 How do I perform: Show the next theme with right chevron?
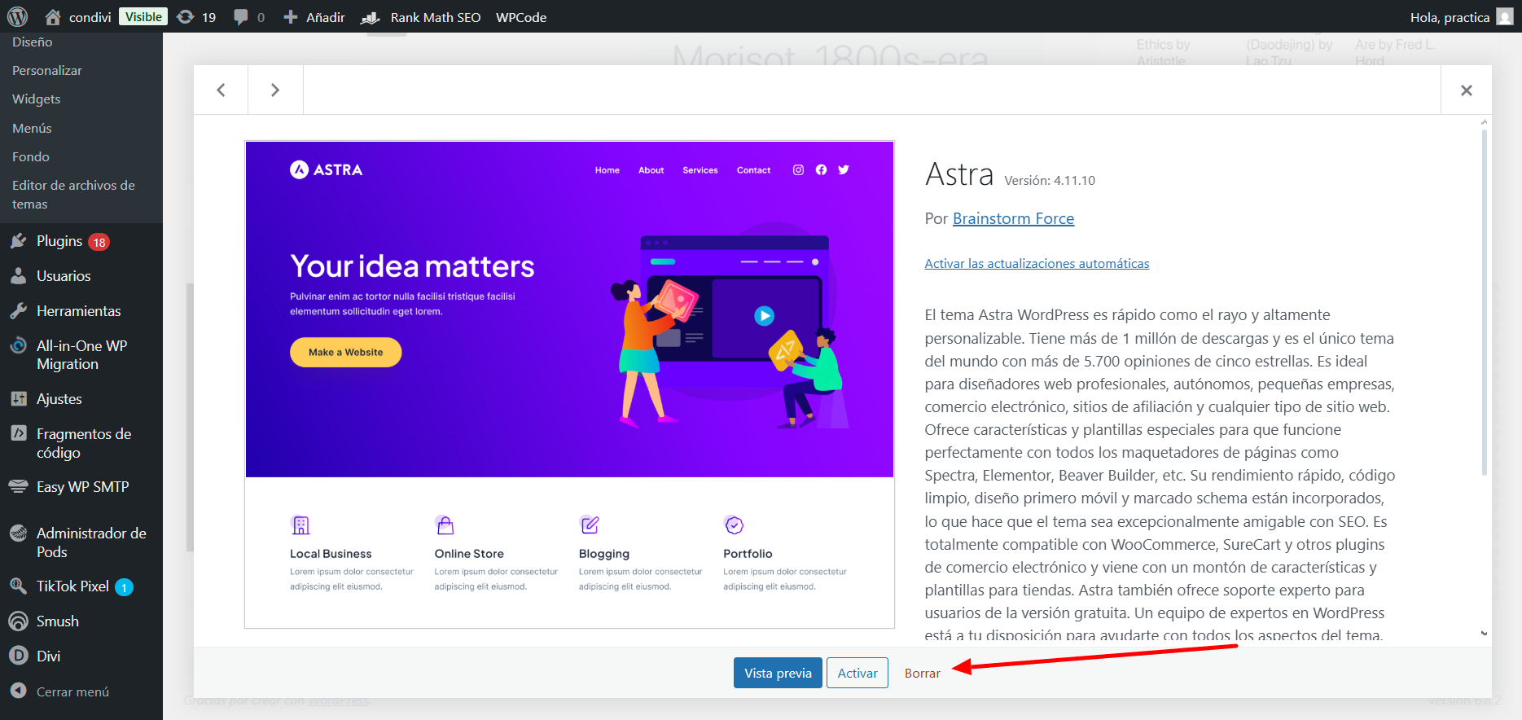pyautogui.click(x=275, y=90)
